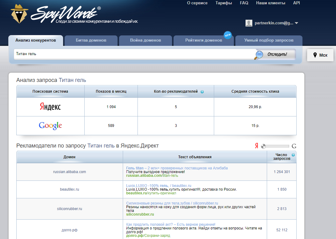The height and width of the screenshot is (239, 336).
Task: Click the search field containing Титан гель
Action: click(134, 54)
